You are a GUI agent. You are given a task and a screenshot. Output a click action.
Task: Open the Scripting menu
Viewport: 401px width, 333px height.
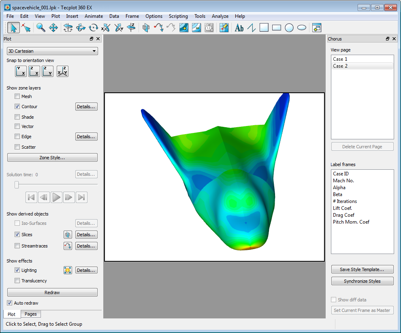[178, 16]
